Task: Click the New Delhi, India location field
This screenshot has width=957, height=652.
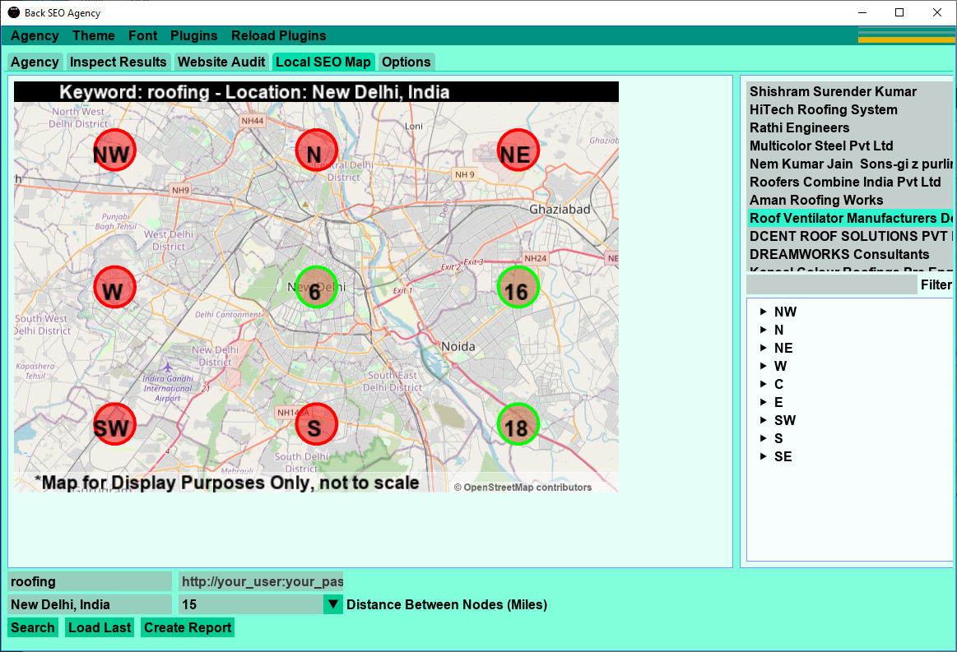Action: (x=90, y=604)
